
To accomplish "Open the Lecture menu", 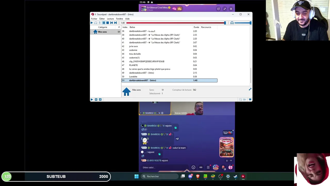I will 110,19.
